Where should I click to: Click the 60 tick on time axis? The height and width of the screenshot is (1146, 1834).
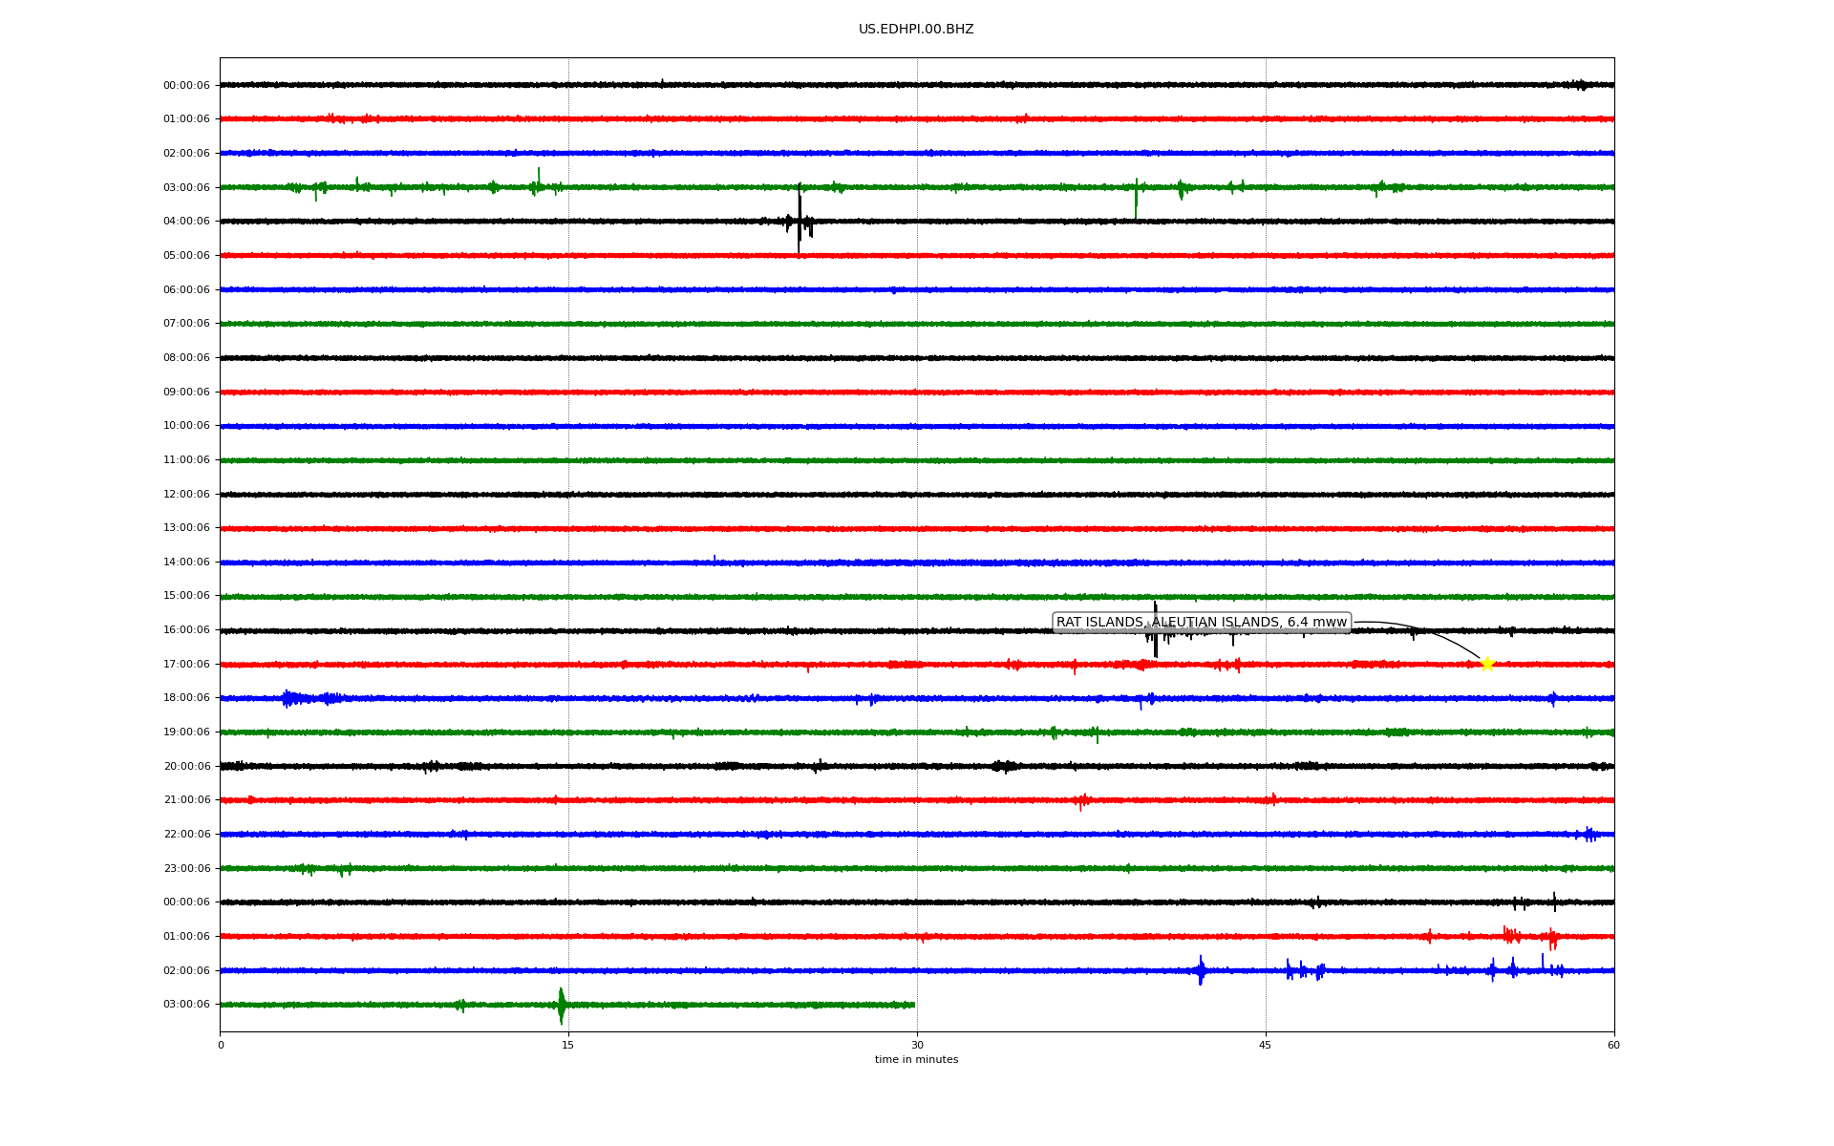[x=1613, y=1045]
